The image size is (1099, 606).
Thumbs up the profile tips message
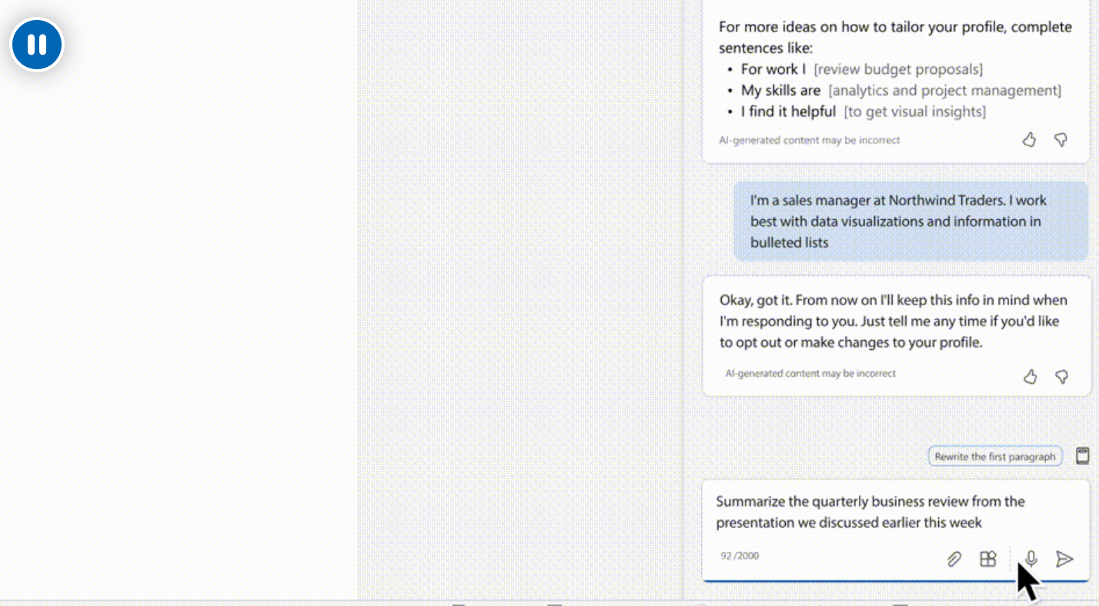(1029, 140)
